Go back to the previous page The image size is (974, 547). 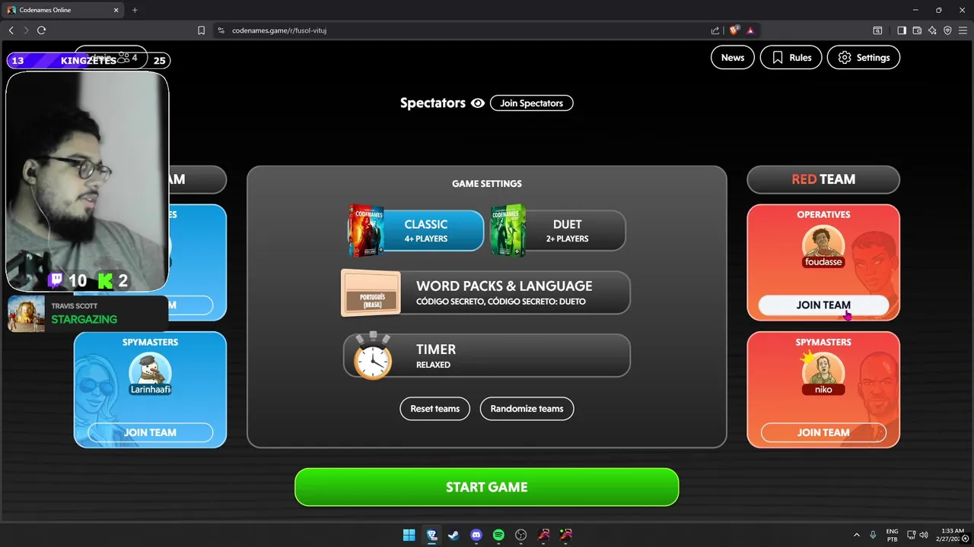coord(11,30)
